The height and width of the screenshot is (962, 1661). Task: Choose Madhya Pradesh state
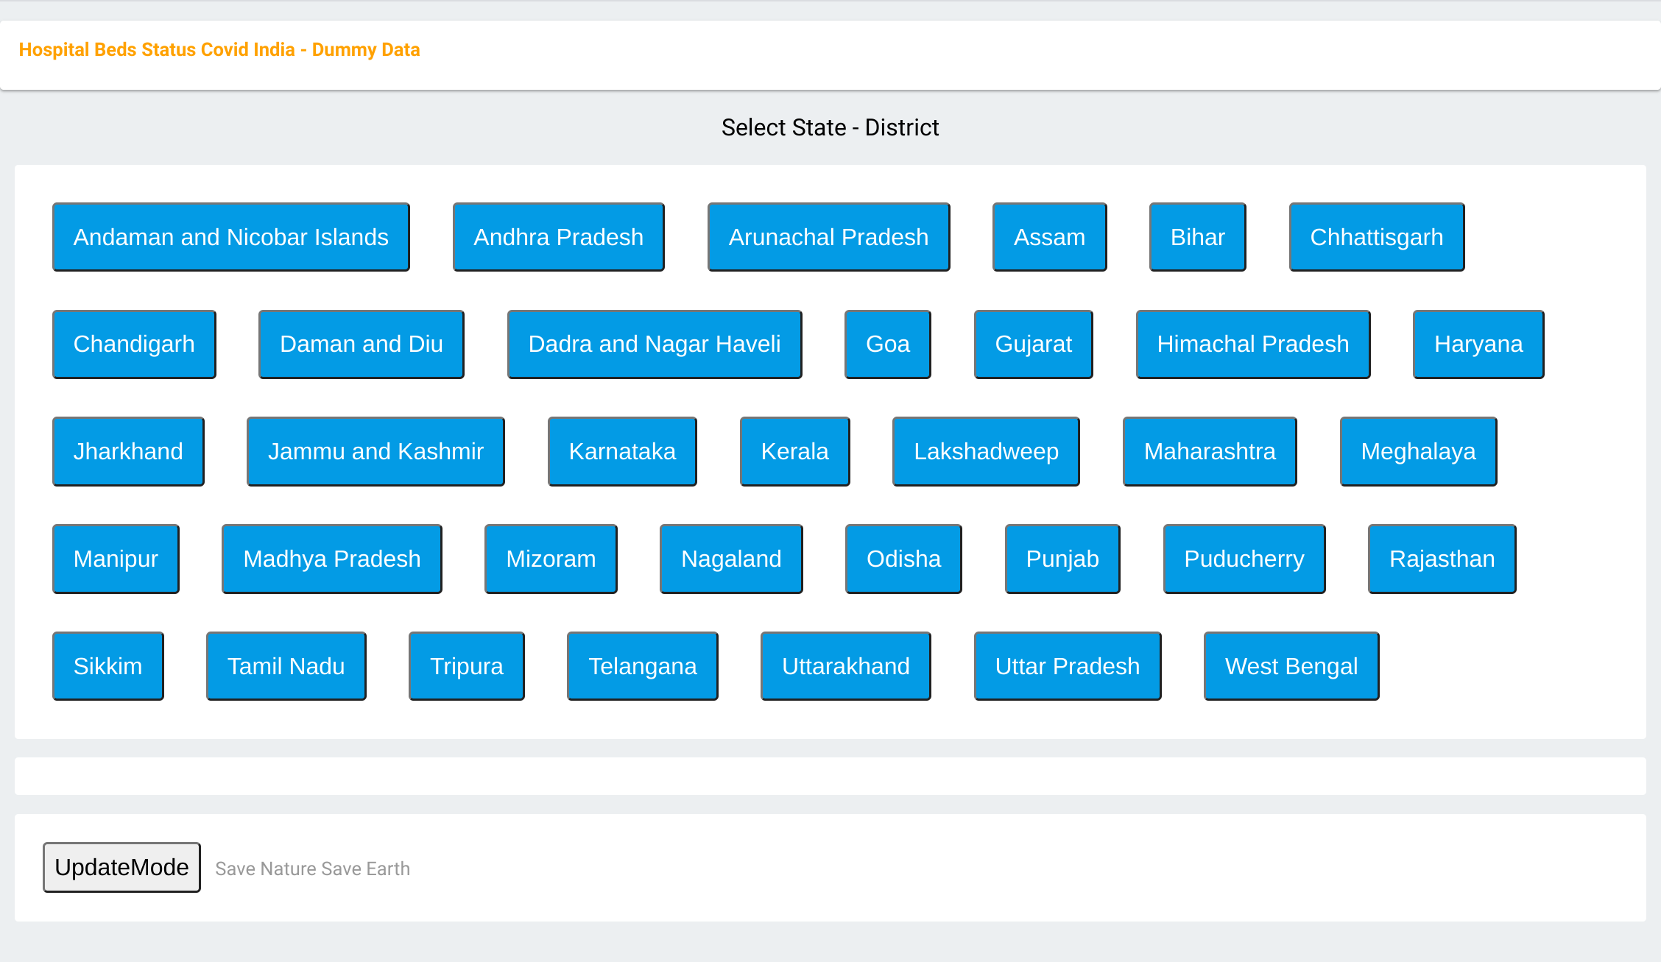[331, 559]
